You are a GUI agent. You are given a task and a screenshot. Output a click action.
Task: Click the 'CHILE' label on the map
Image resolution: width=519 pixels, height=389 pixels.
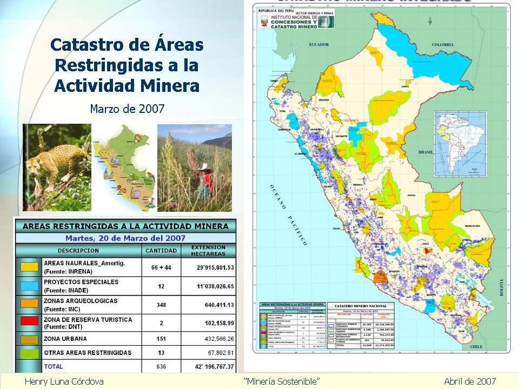(476, 347)
